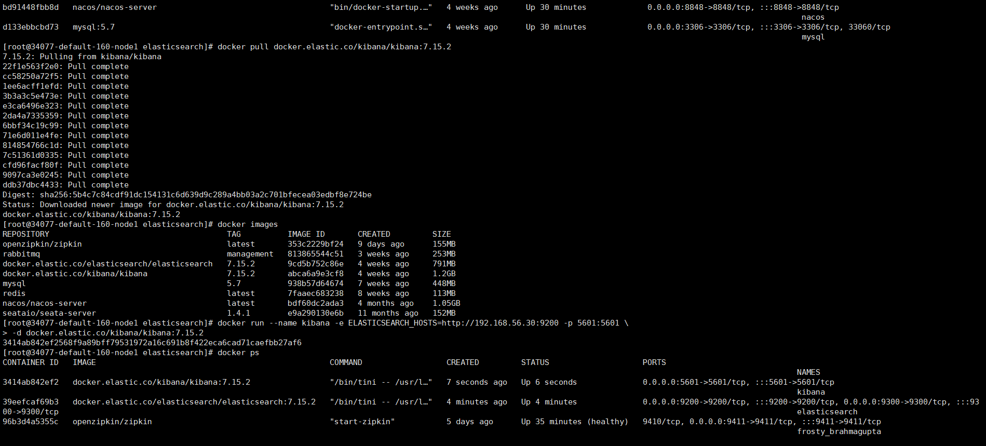Select the elasticsearch container ID 39eefcaf69b3

click(x=31, y=402)
